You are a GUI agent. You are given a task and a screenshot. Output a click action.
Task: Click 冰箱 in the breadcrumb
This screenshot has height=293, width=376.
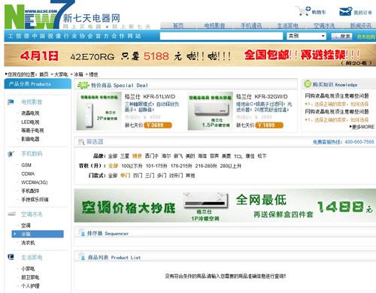tap(78, 74)
